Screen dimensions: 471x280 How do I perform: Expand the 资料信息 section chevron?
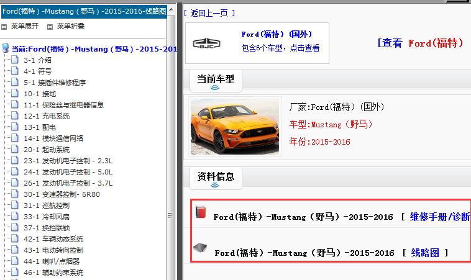tap(215, 185)
